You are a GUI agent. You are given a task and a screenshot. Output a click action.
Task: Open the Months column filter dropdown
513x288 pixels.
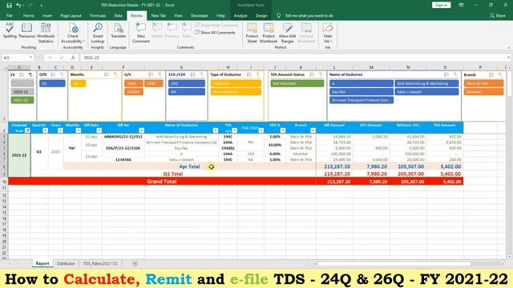click(78, 130)
